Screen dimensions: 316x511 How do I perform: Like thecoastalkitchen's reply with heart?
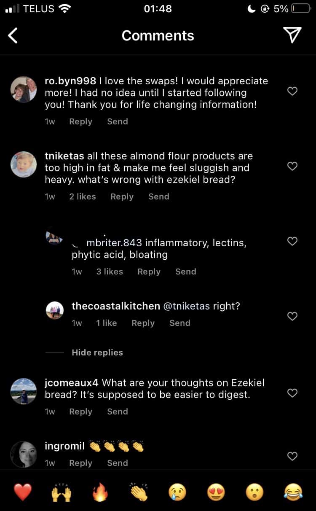coord(292,316)
